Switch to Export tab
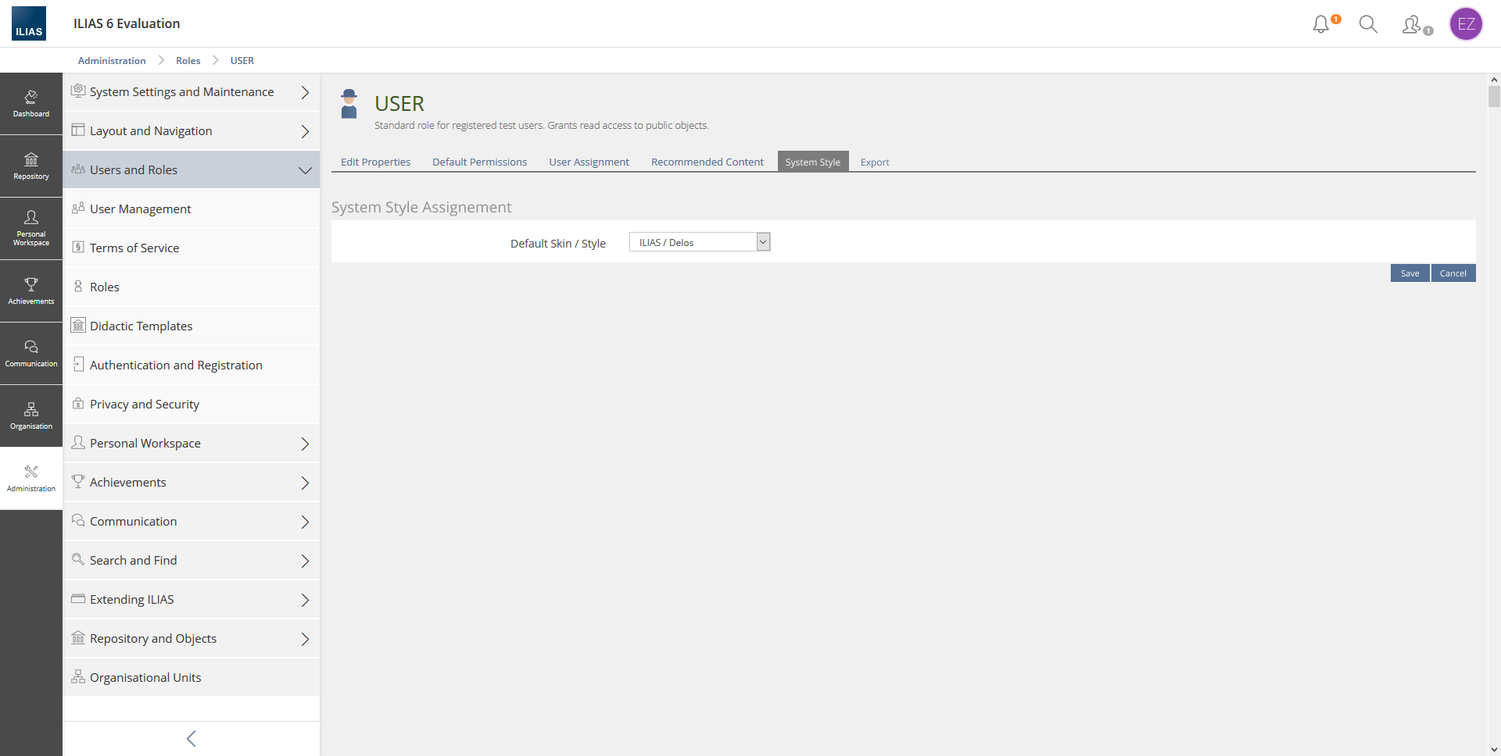 [x=875, y=162]
